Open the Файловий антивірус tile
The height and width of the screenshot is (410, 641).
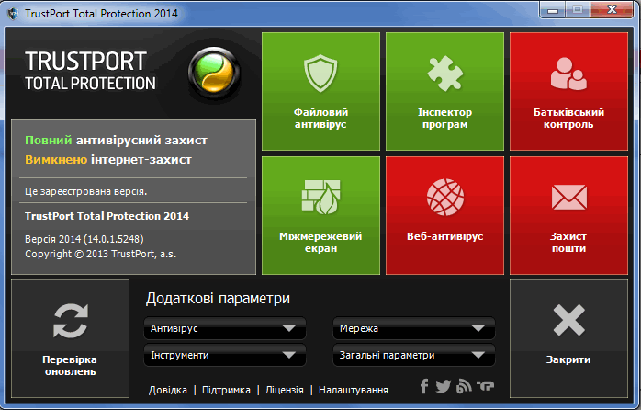coord(320,91)
